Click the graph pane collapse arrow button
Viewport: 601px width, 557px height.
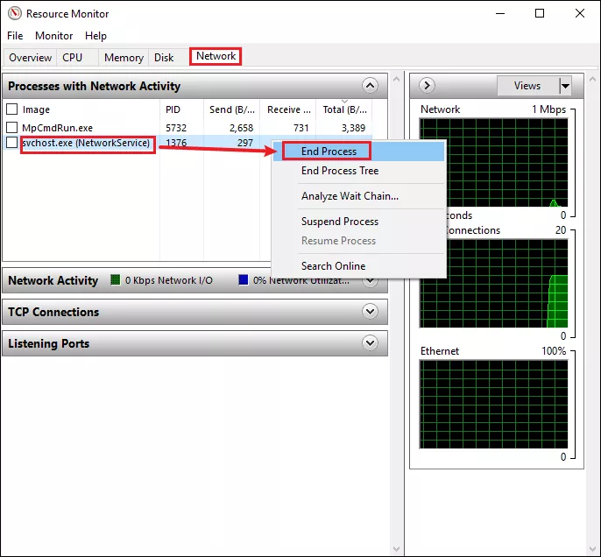click(x=427, y=86)
